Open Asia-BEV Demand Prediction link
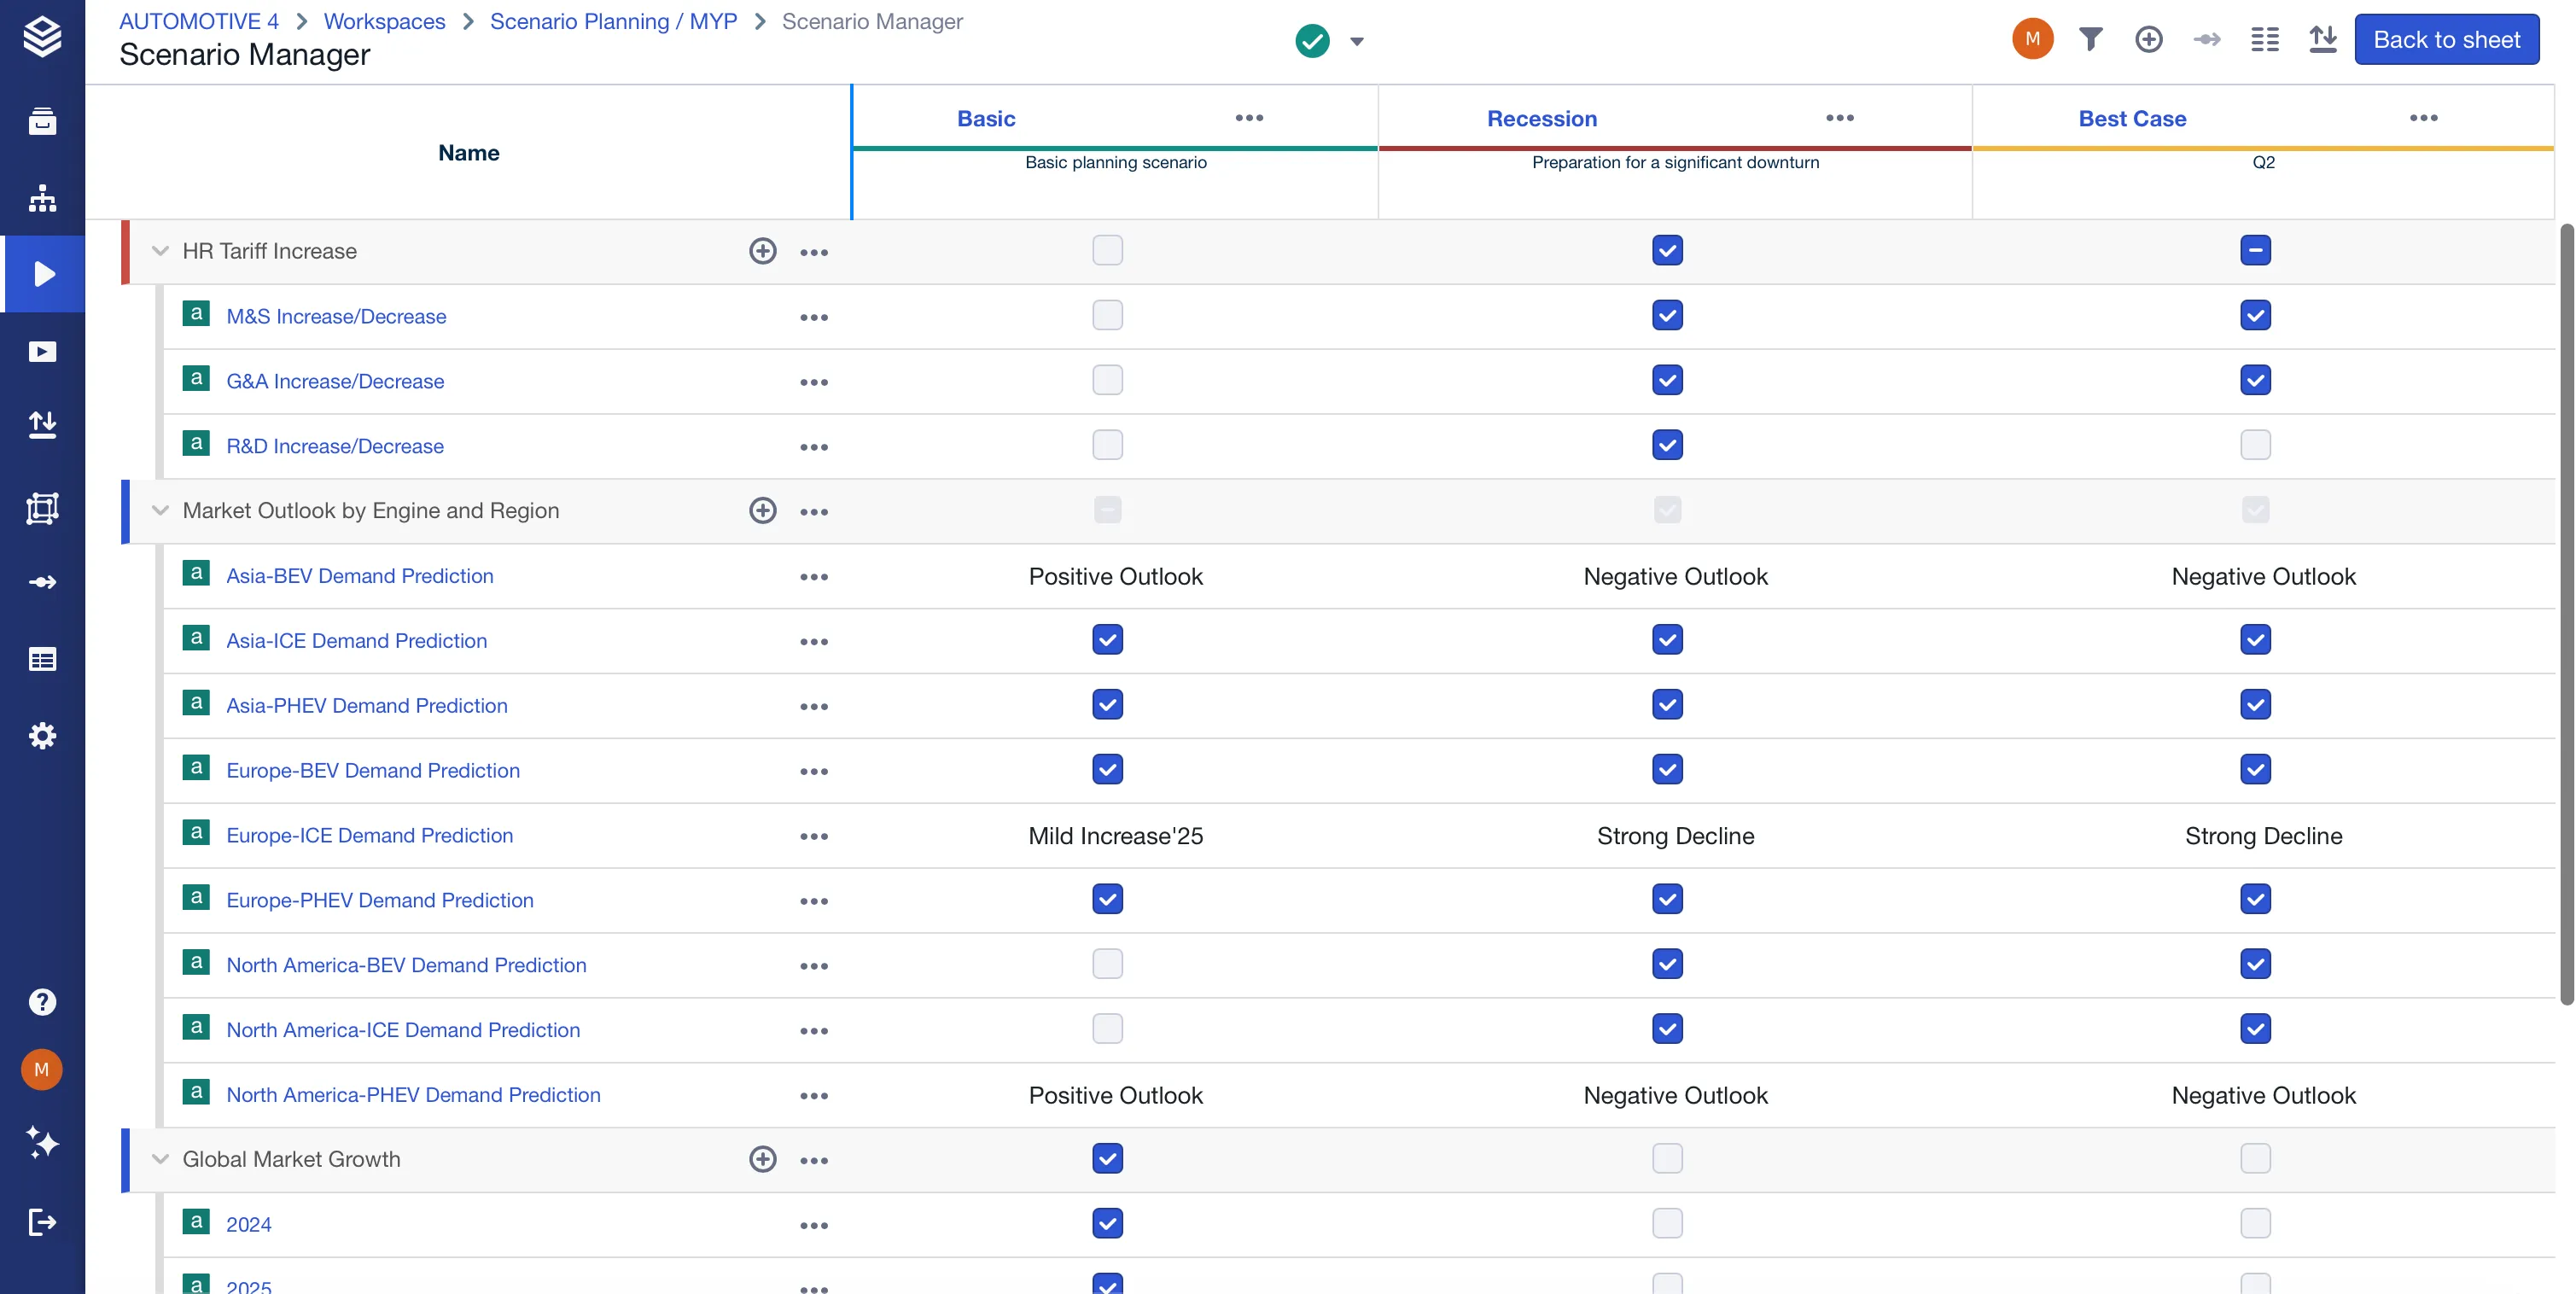The width and height of the screenshot is (2576, 1294). coord(360,576)
